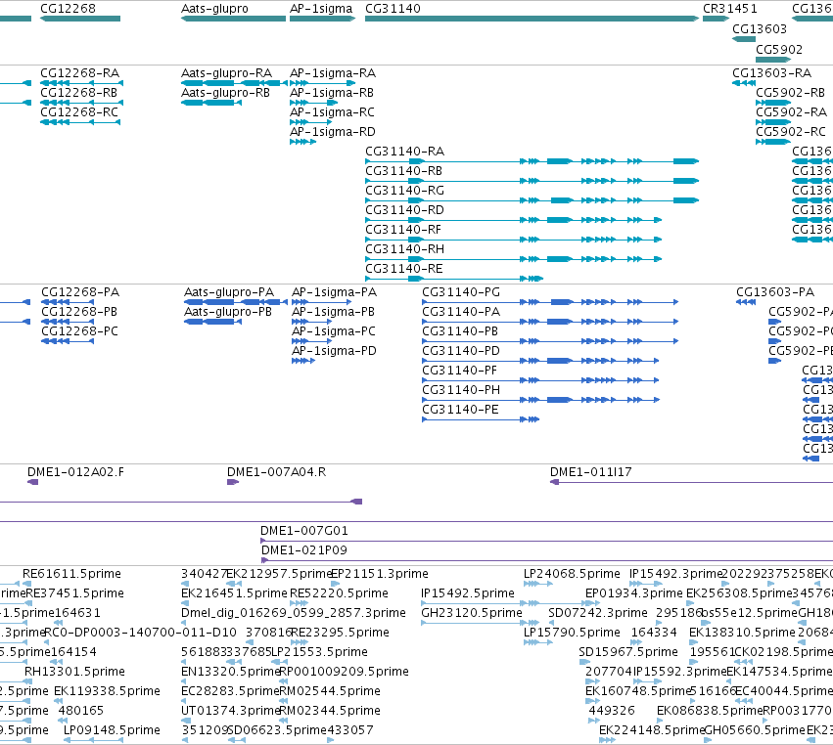Screen dimensions: 833x745
Task: Click the long CG31140 gene bar
Action: click(x=532, y=19)
